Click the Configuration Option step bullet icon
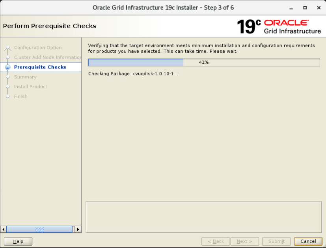Image resolution: width=326 pixels, height=248 pixels. tap(8, 48)
